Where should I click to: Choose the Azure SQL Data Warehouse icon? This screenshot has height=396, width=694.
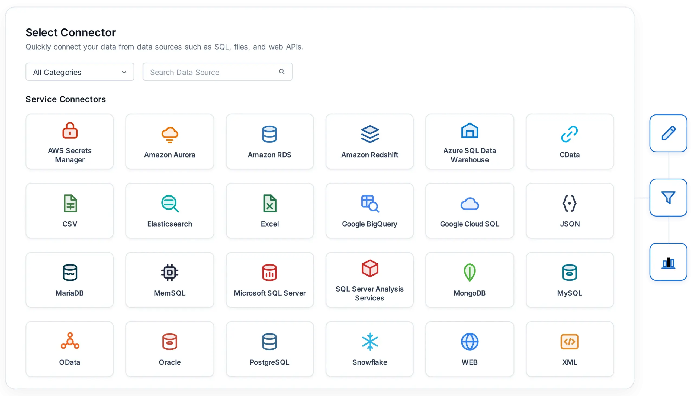[x=470, y=130]
